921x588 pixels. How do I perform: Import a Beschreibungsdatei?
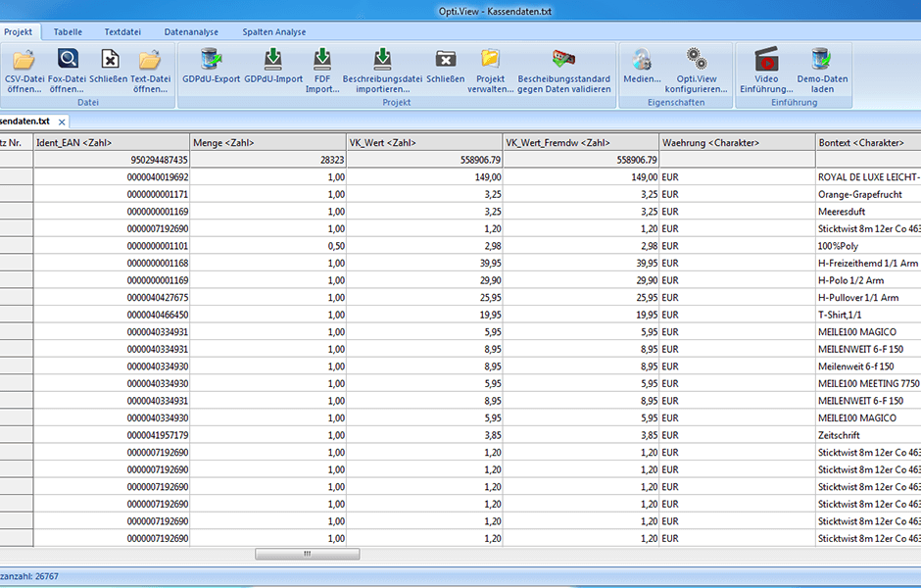tap(382, 71)
